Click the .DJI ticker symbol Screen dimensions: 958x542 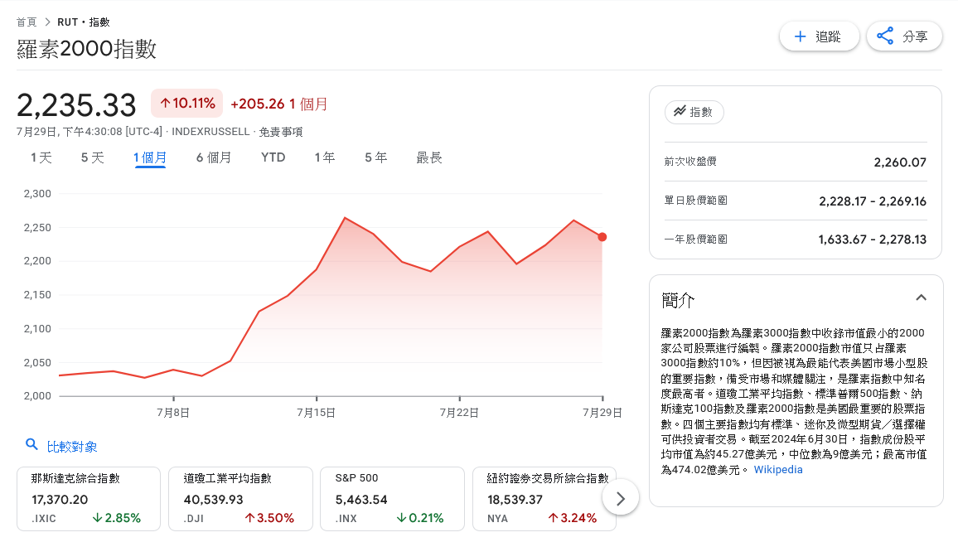coord(194,518)
